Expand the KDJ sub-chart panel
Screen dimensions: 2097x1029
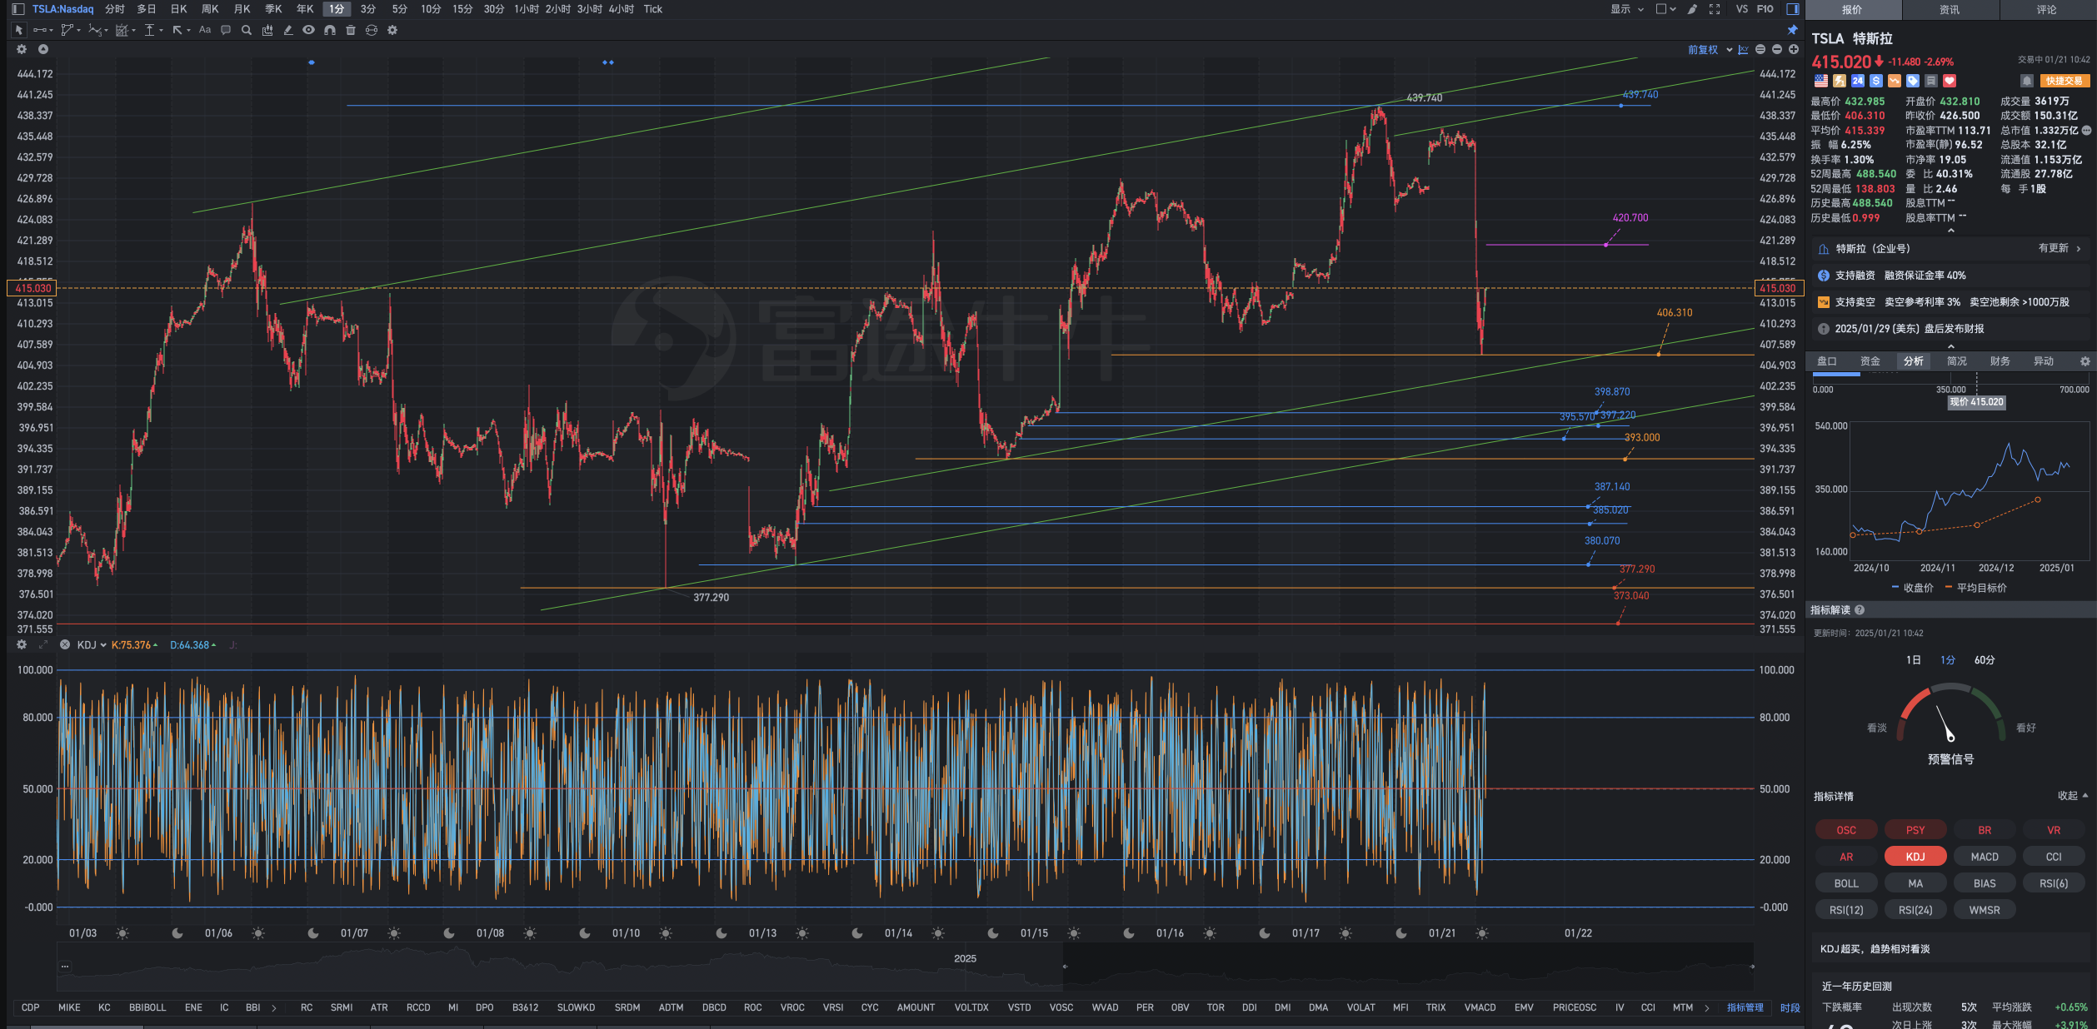pos(43,644)
